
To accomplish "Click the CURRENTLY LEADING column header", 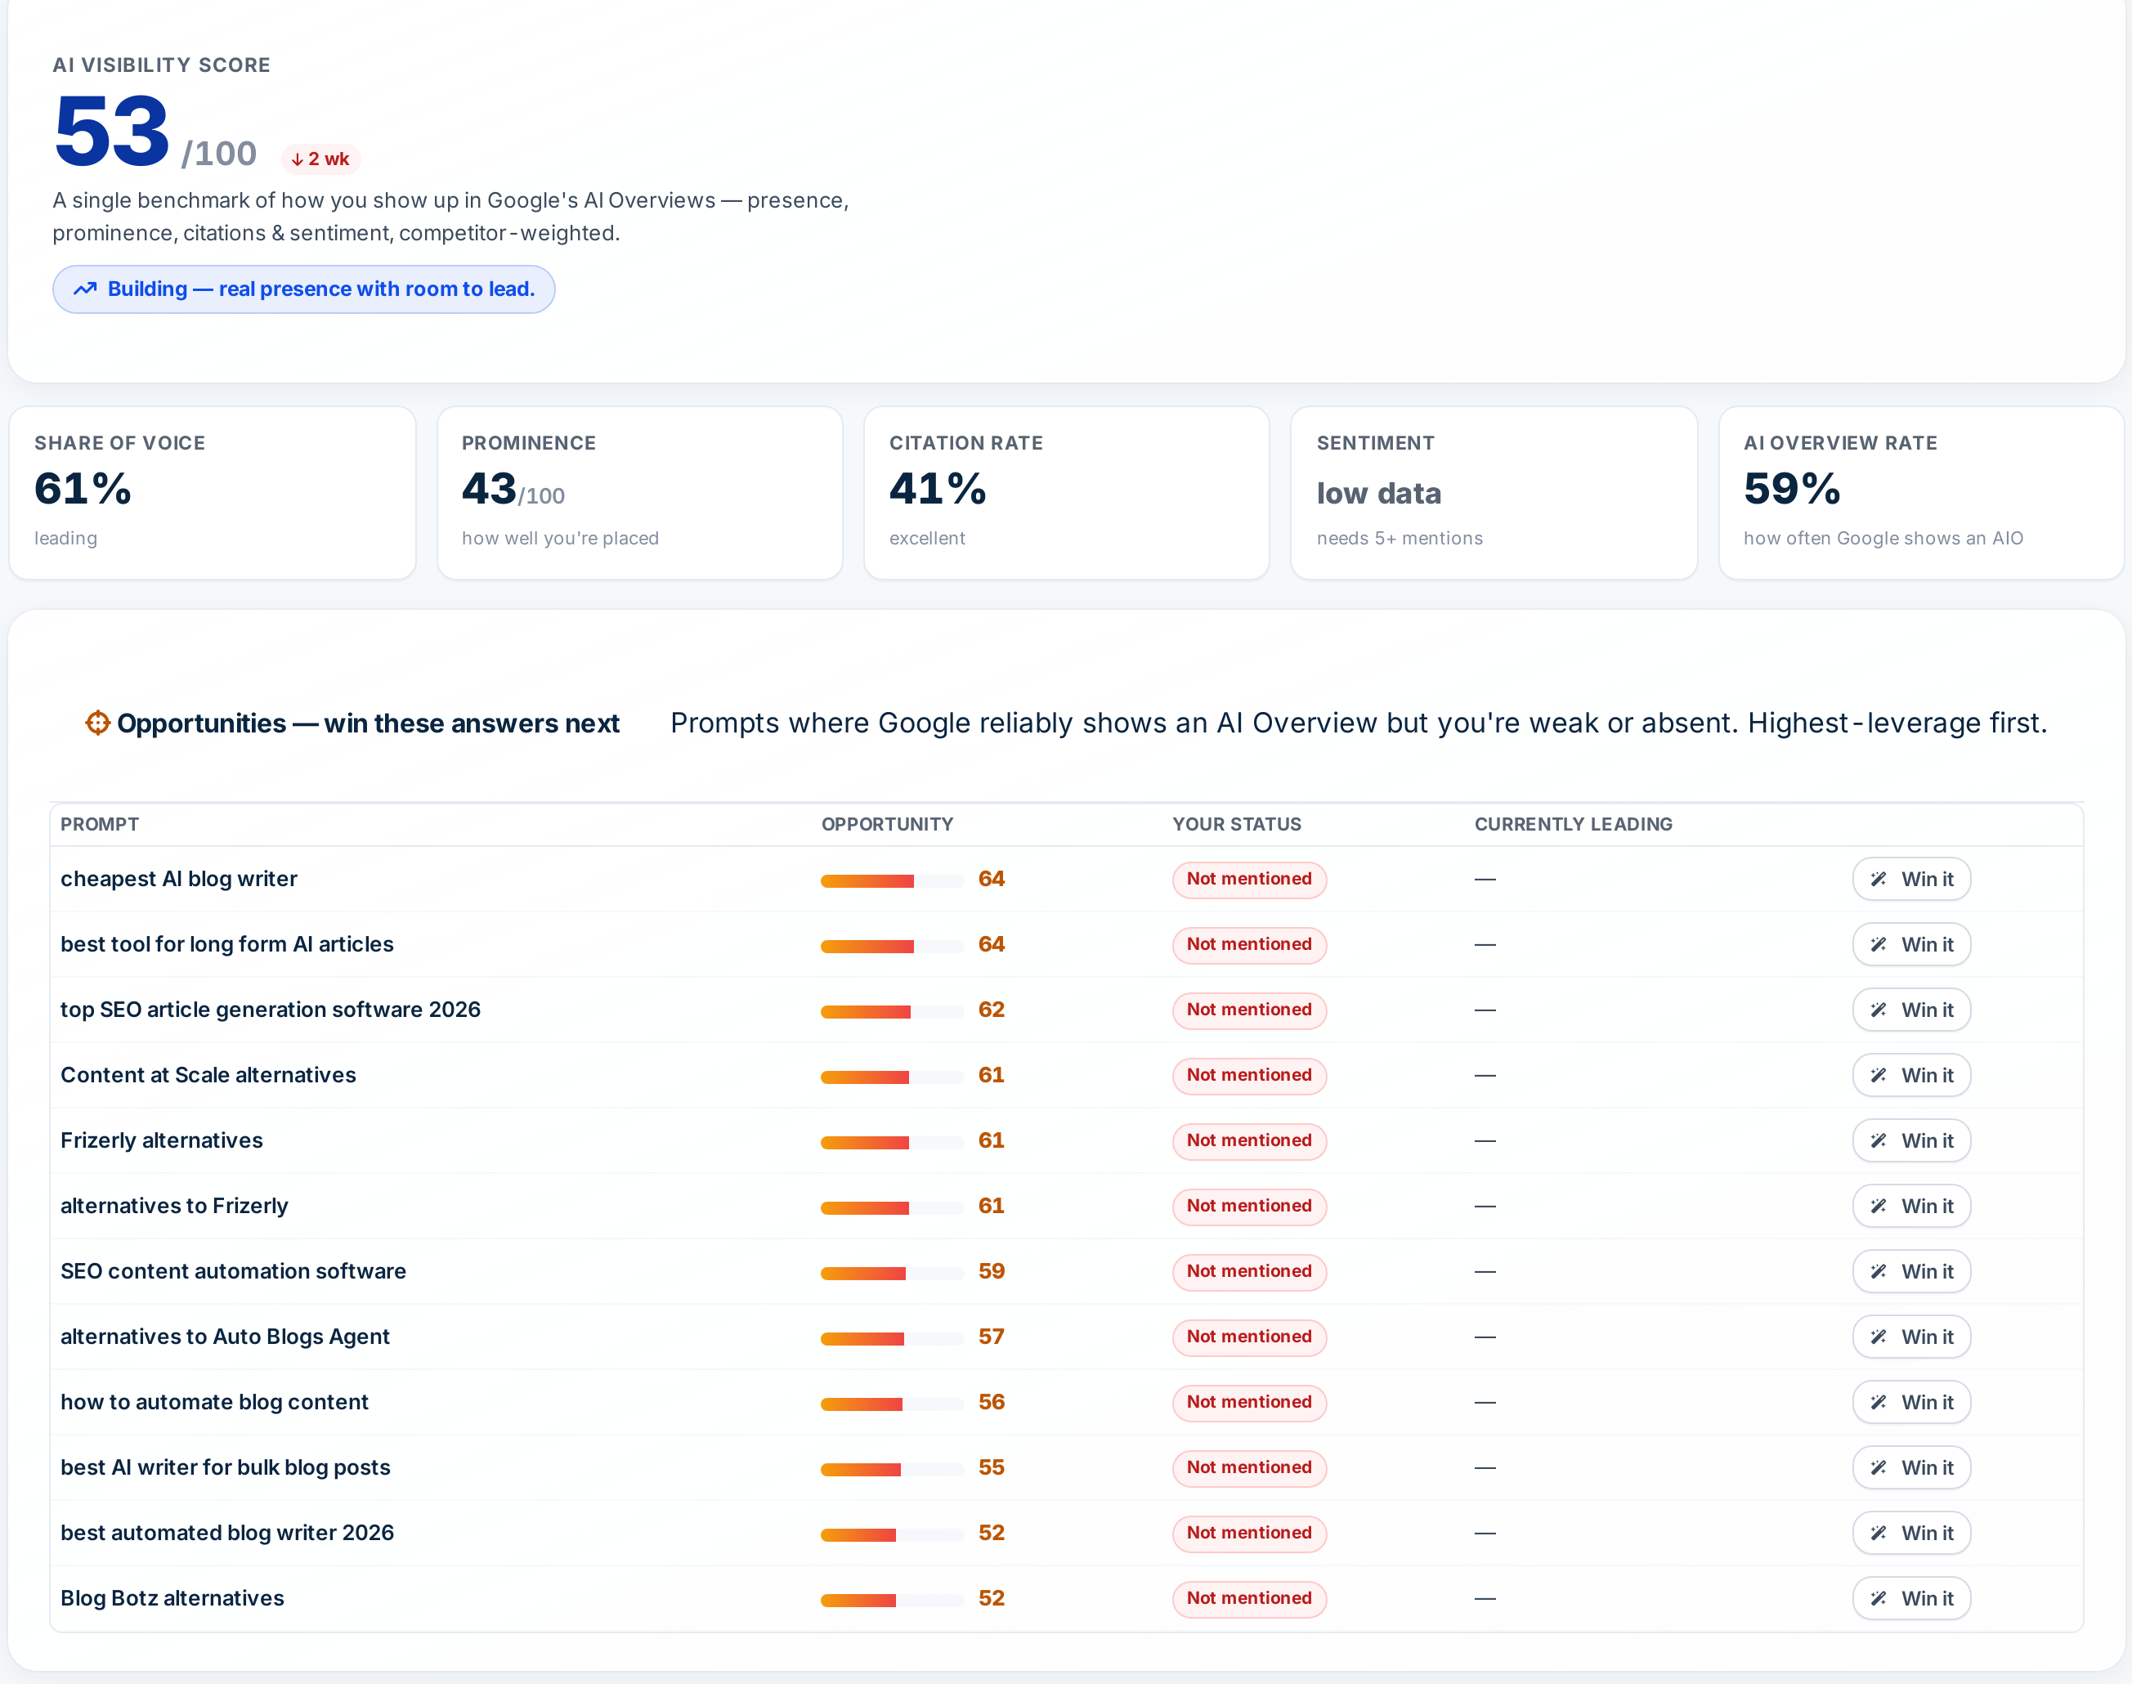I will pos(1573,824).
